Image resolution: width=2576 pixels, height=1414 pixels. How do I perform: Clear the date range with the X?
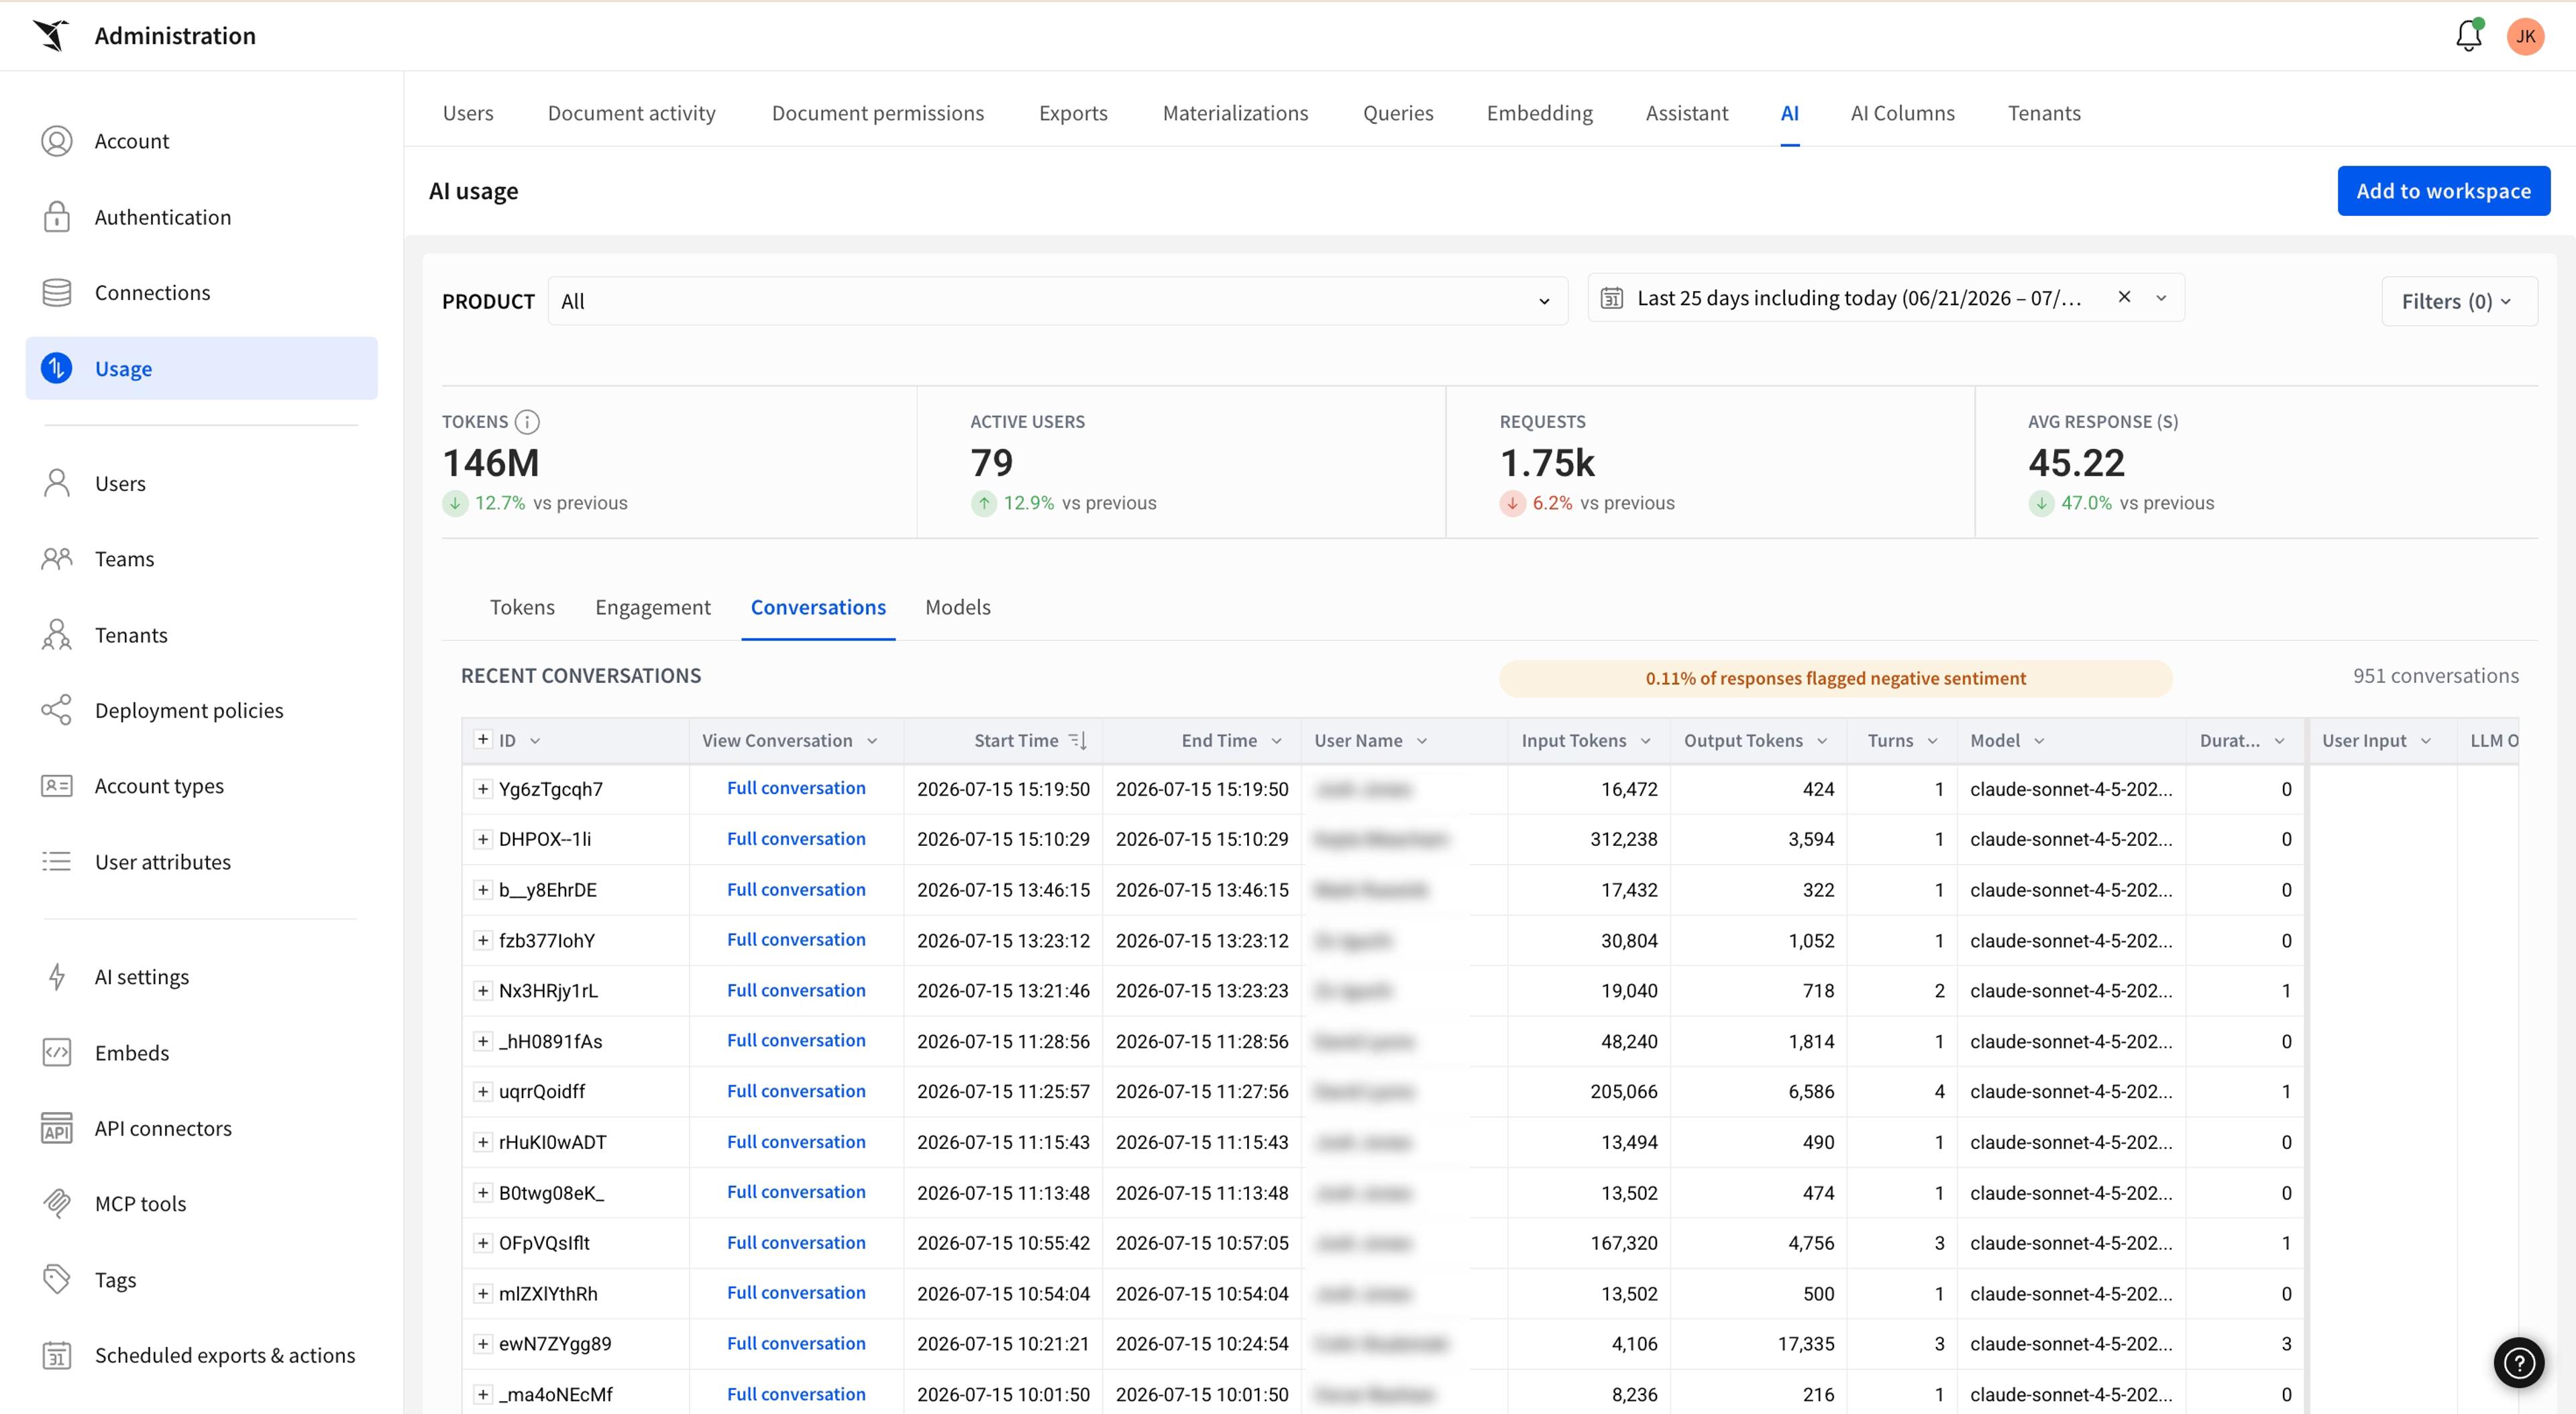(x=2125, y=297)
